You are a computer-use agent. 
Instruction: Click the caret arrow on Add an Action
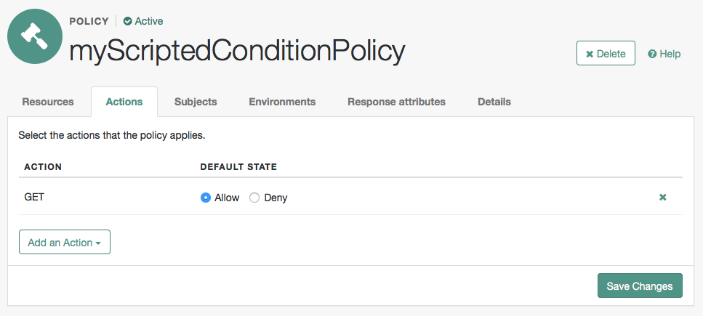pos(97,243)
